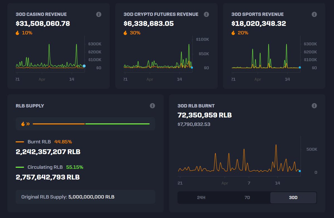Viewport: 334px width, 218px height.
Task: Click flame icon beside 20% sports change
Action: [x=233, y=33]
